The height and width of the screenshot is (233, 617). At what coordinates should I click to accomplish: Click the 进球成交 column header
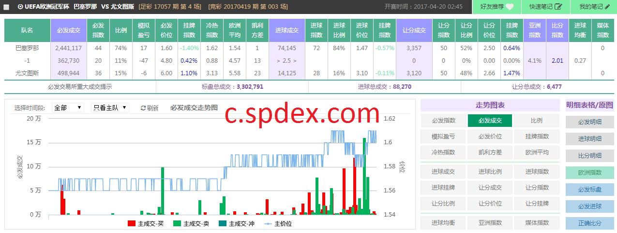pyautogui.click(x=286, y=30)
